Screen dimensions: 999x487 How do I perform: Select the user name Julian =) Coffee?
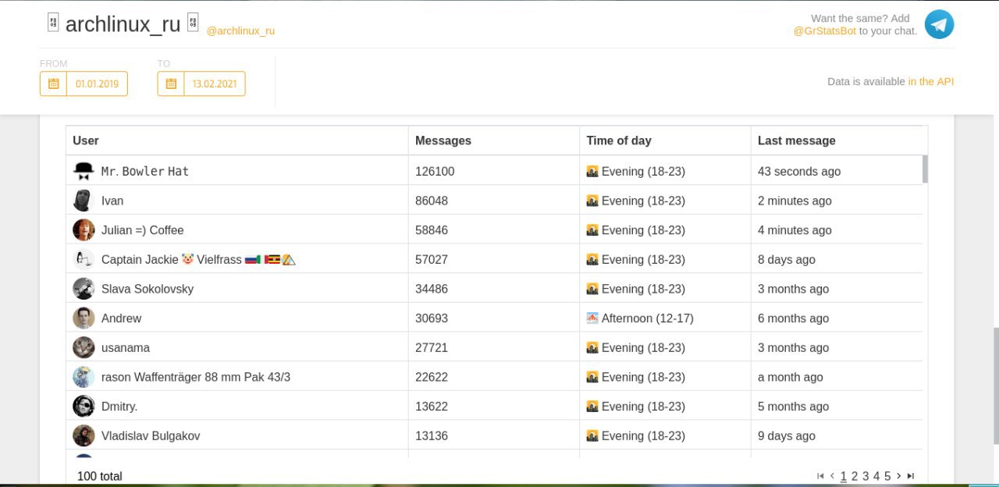pos(143,230)
